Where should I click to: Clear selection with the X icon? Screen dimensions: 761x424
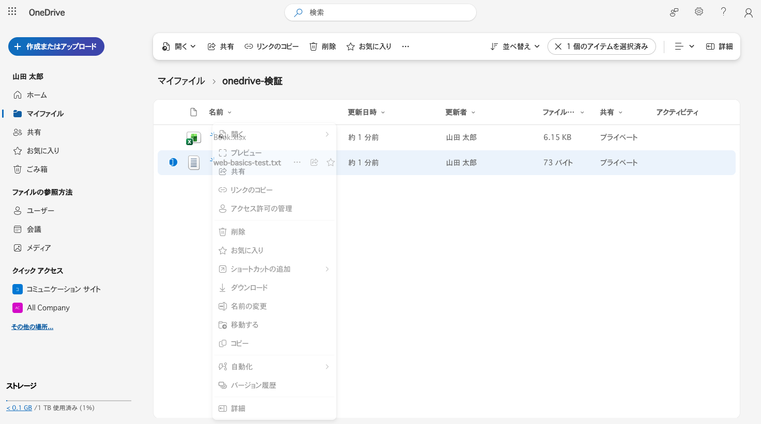pyautogui.click(x=558, y=46)
